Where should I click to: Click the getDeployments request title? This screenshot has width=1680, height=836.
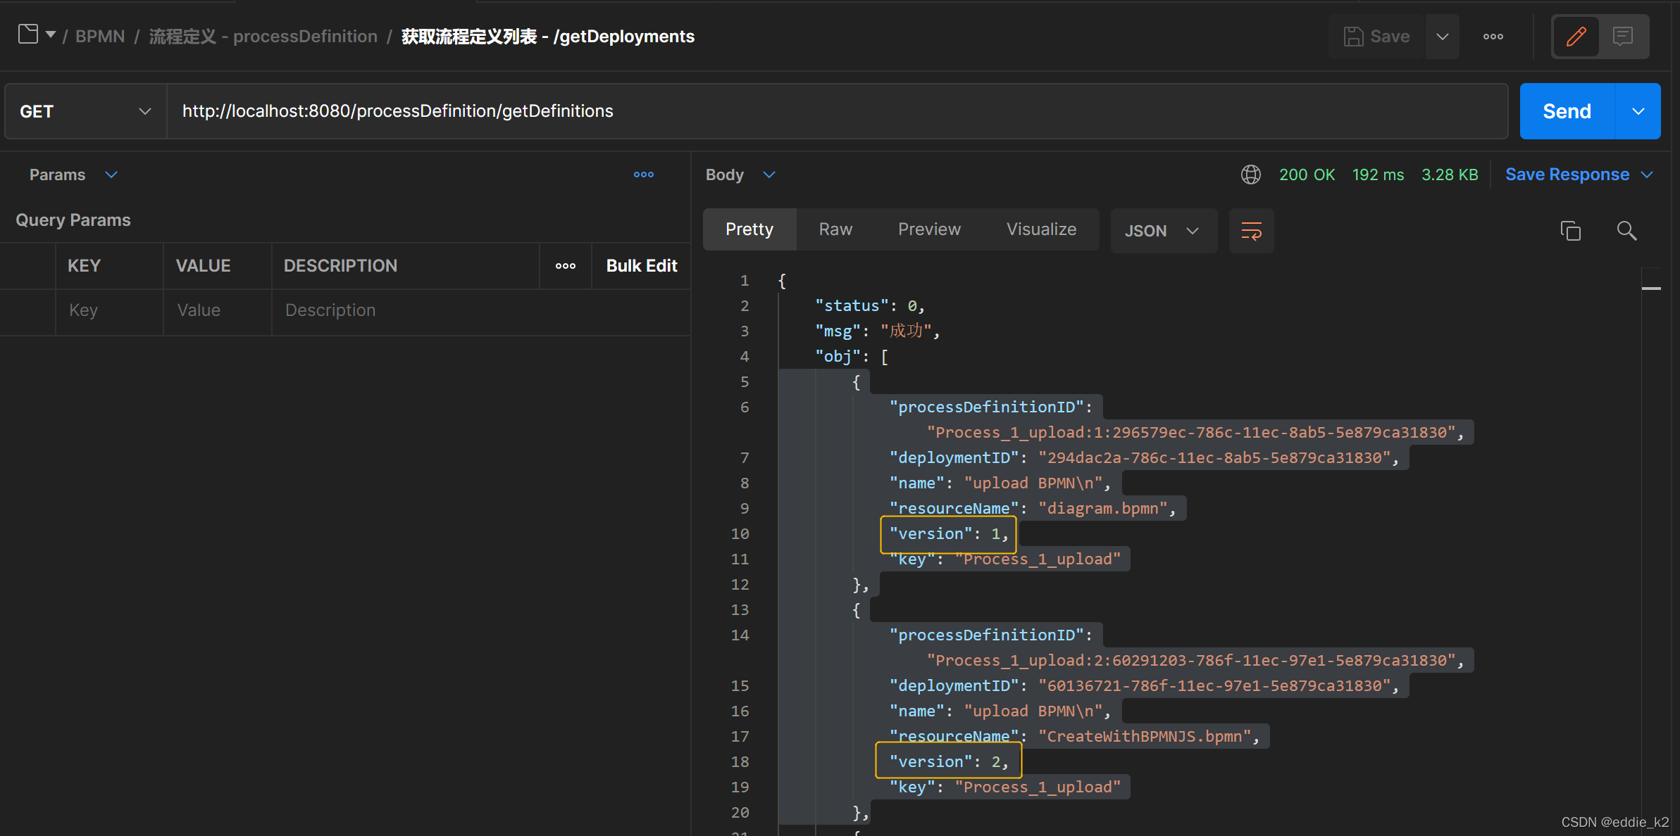tap(548, 37)
